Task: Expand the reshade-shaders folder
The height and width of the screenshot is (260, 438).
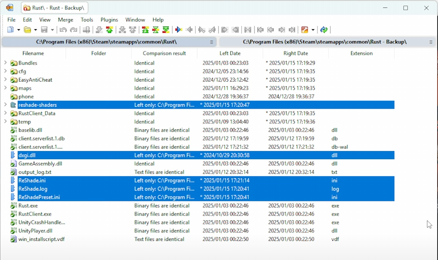Action: 5,105
